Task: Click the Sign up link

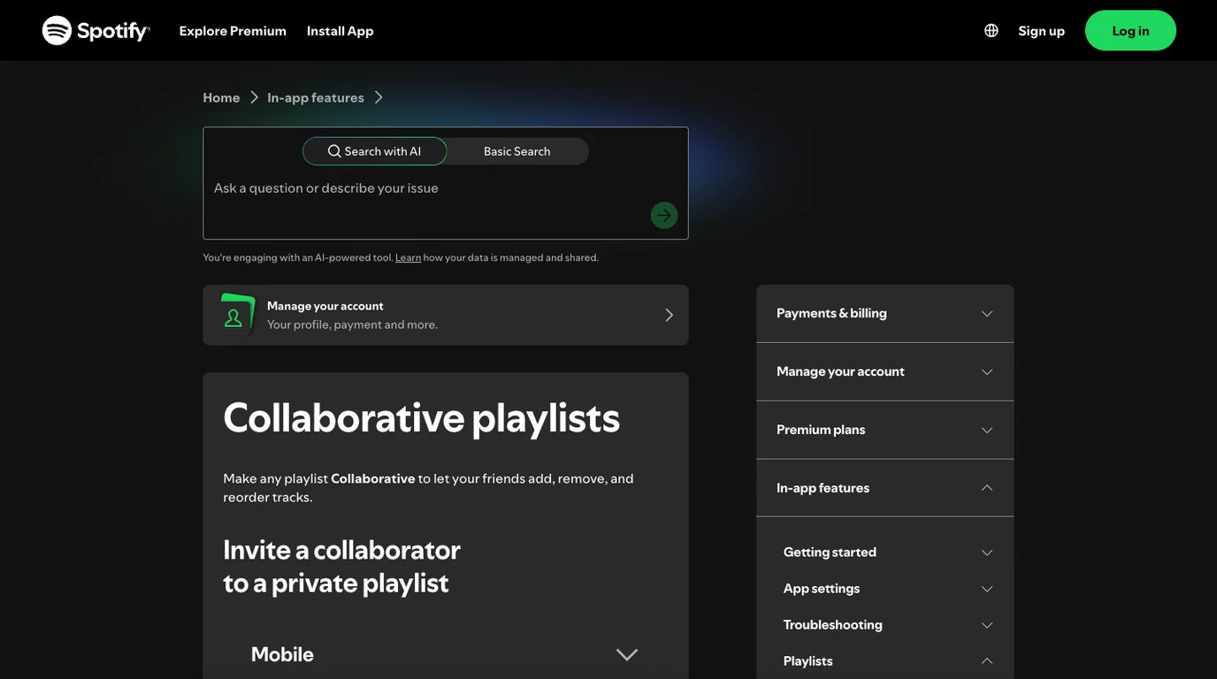Action: 1042,31
